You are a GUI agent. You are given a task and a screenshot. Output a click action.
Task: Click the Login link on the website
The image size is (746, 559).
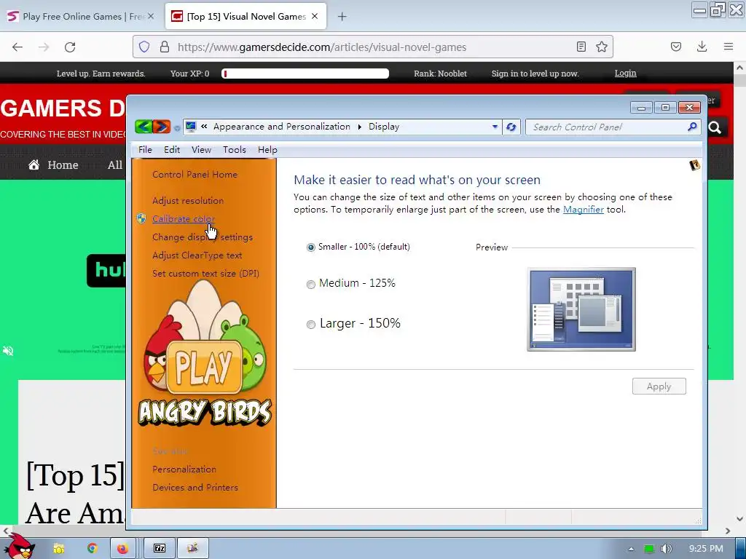[625, 74]
